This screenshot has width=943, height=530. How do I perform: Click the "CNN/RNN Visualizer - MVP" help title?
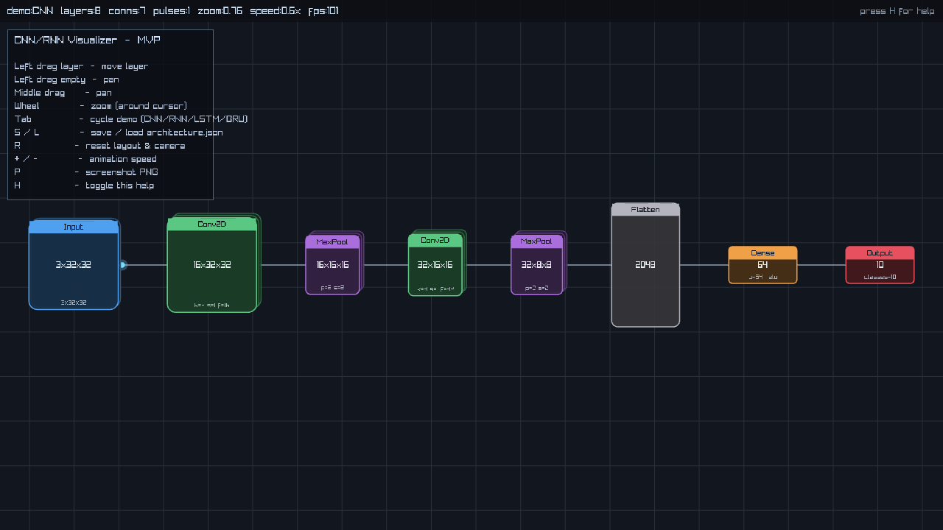87,40
